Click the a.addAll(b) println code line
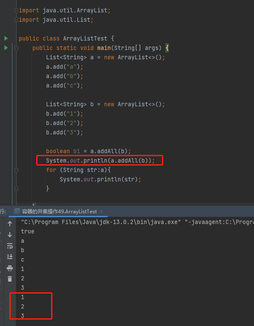 point(101,160)
